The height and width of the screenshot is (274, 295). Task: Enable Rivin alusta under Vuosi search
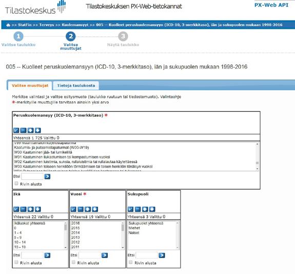point(73,262)
